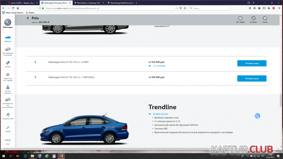Open the Яндекс bookmark
The width and height of the screenshot is (283, 159).
(x=30, y=13)
